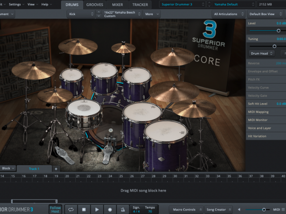286x214 pixels.
Task: Switch to the TRACKER tab
Action: tap(140, 5)
